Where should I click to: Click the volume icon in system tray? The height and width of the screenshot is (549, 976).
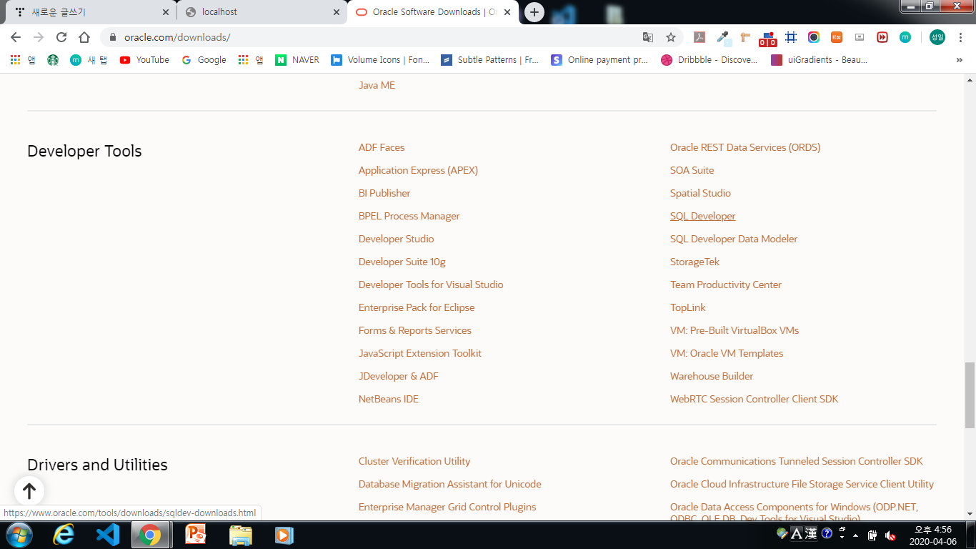coord(890,535)
